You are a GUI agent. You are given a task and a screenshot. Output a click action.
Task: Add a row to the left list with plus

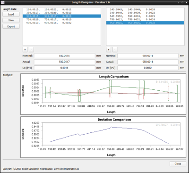tap(25, 50)
